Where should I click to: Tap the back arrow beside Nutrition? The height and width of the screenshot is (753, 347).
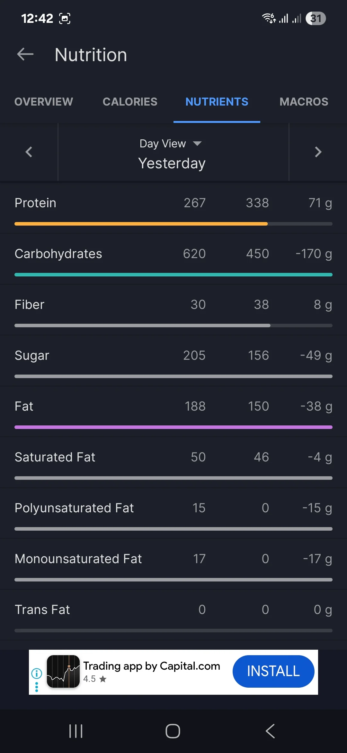(x=25, y=54)
